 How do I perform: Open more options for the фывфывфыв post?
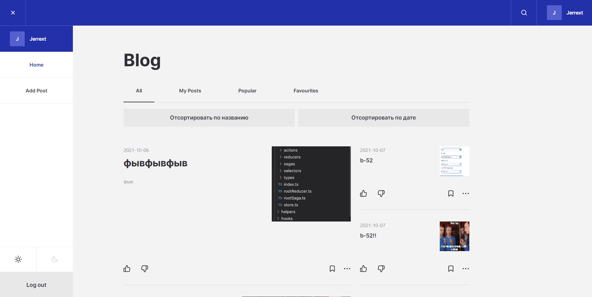click(347, 269)
